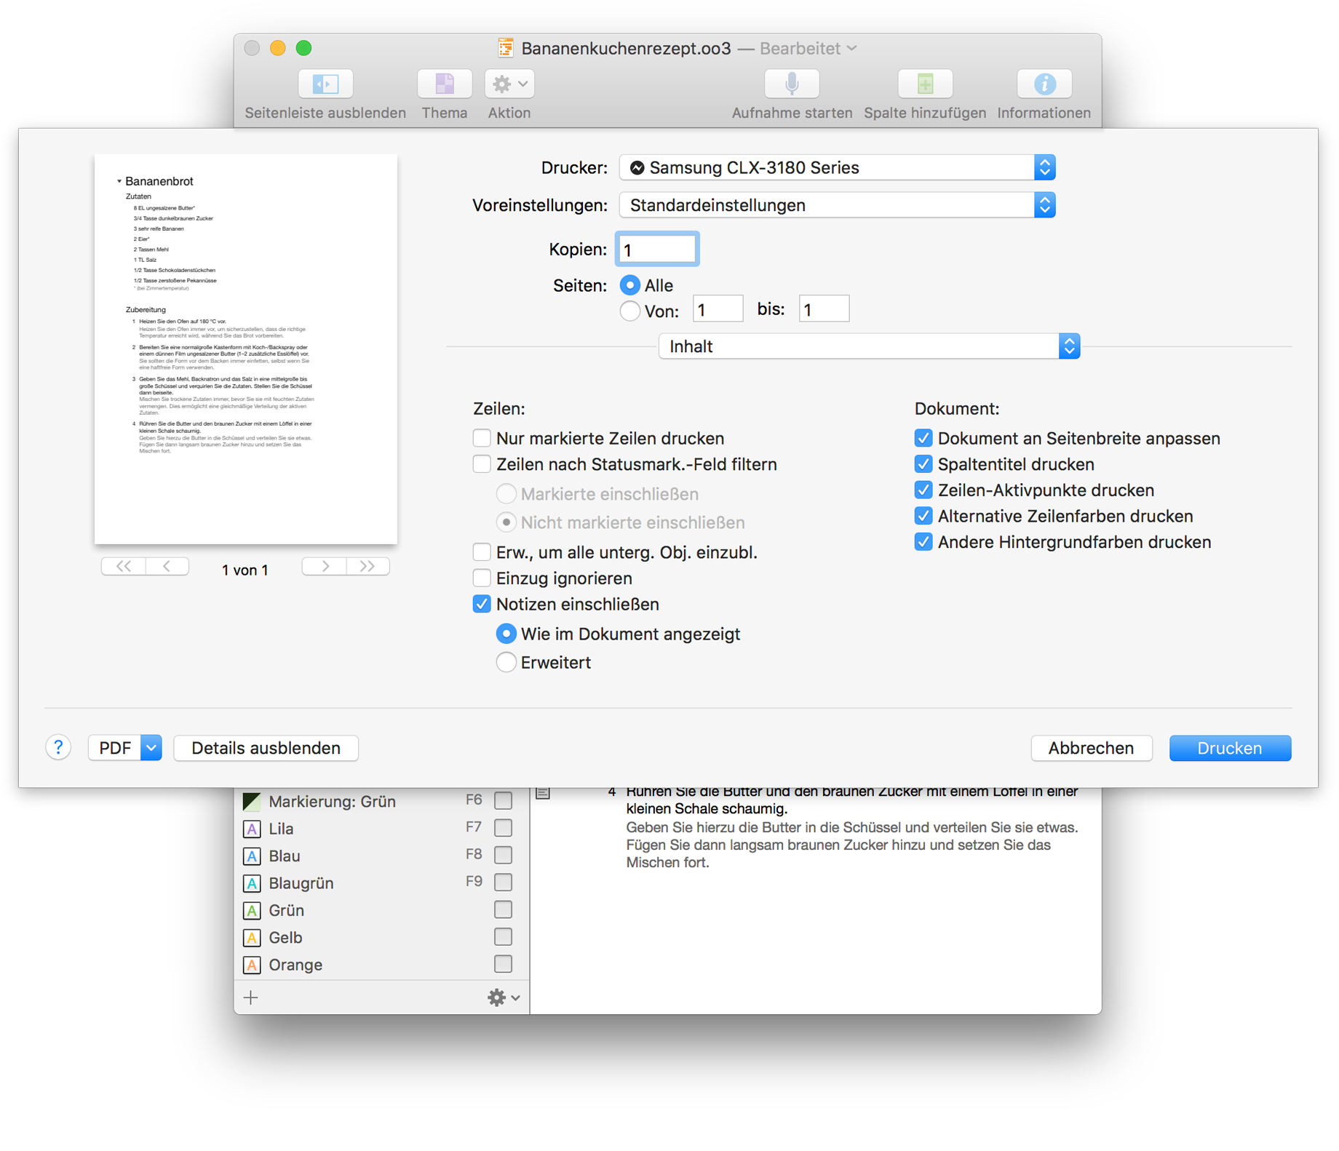This screenshot has width=1339, height=1151.
Task: Click the Kopien input field
Action: [x=657, y=250]
